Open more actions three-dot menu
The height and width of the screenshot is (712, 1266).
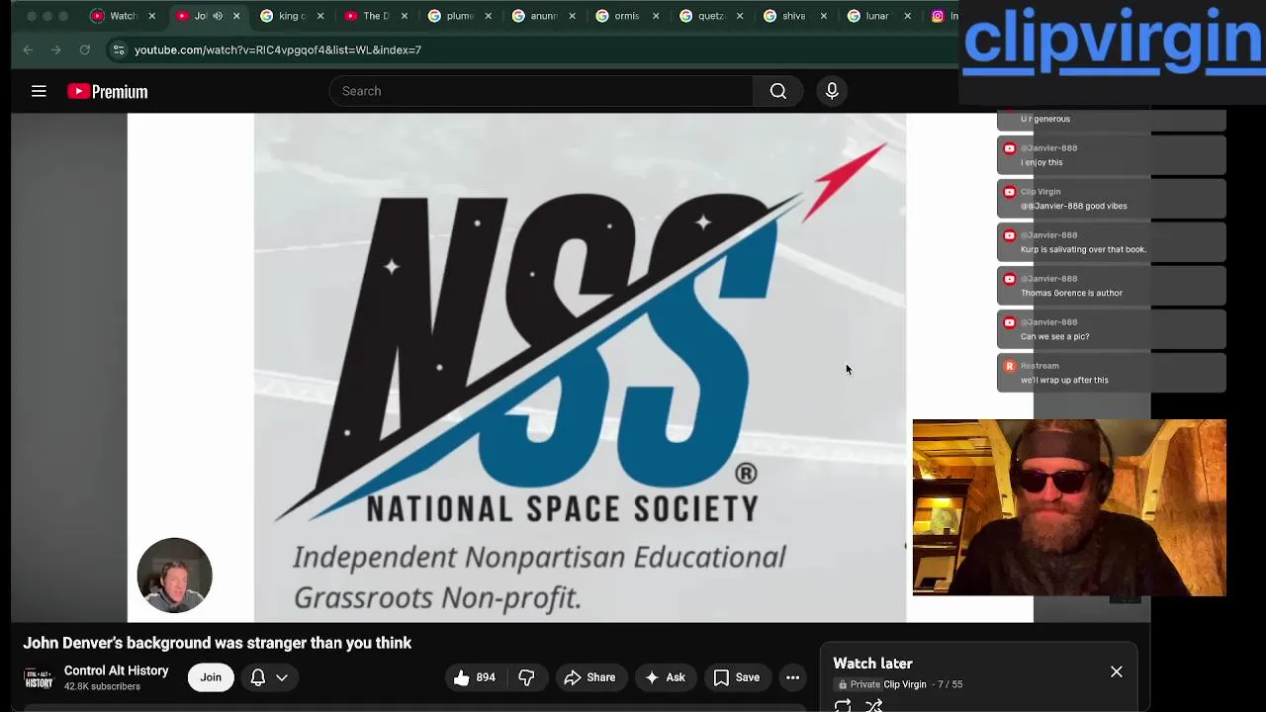[x=792, y=677]
